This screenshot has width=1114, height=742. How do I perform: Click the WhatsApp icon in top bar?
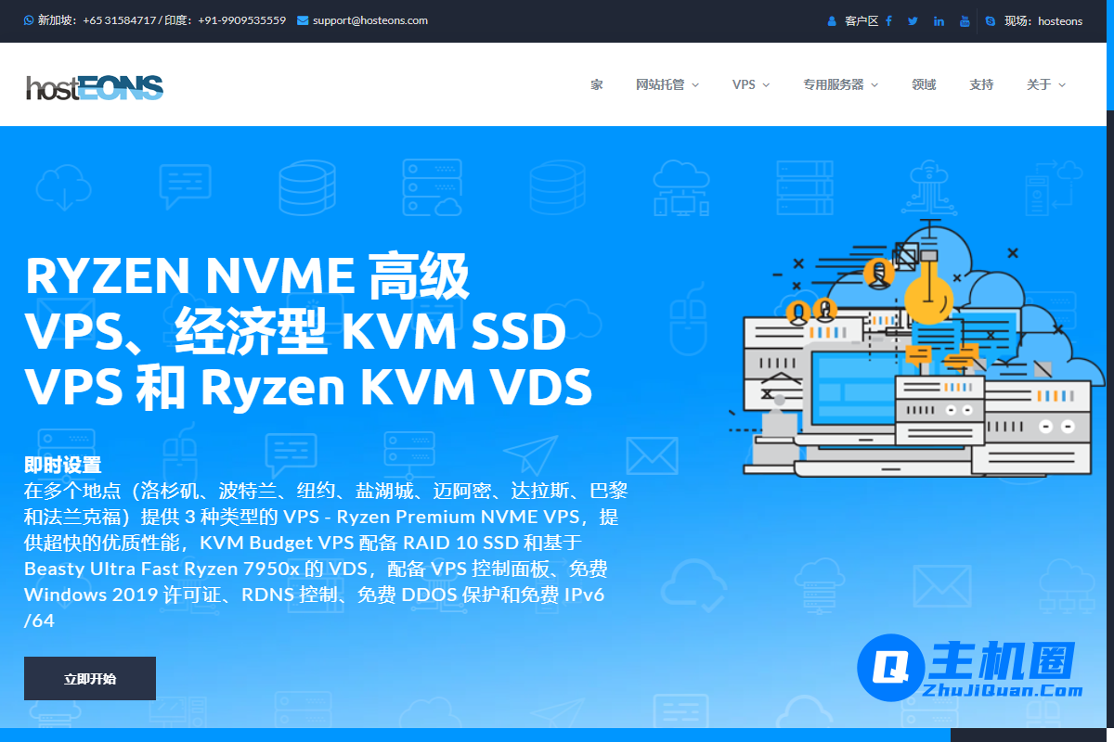tap(29, 20)
